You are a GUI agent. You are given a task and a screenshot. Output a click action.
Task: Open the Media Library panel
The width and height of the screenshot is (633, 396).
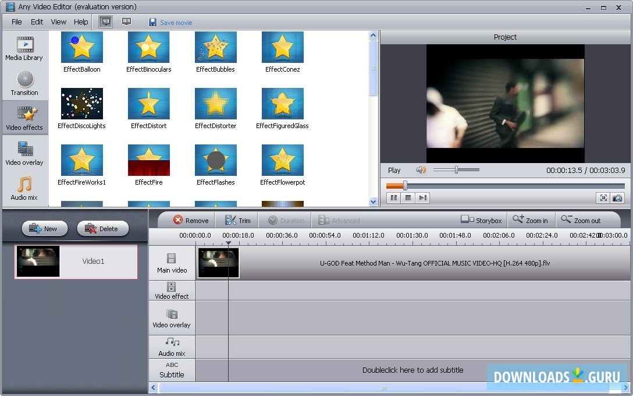[x=24, y=48]
